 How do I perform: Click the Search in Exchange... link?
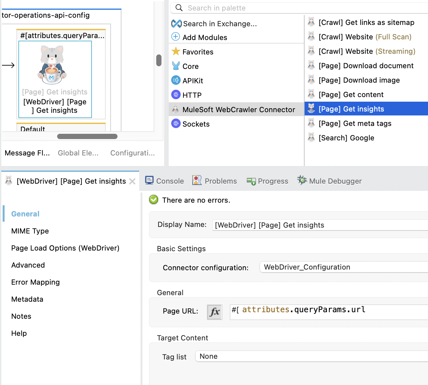(x=220, y=24)
